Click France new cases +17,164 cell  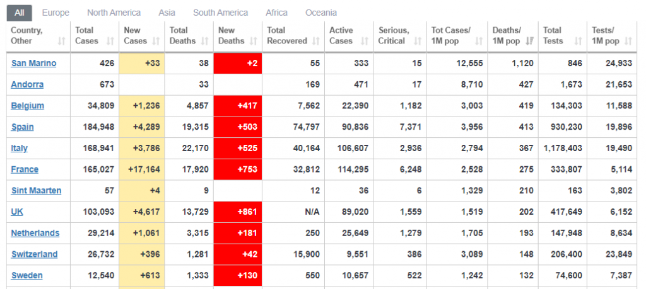pyautogui.click(x=142, y=169)
